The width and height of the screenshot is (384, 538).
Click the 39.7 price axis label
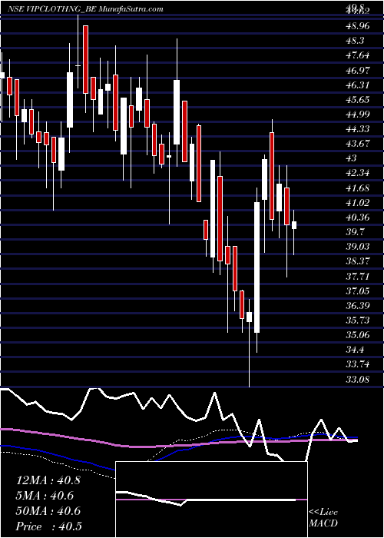tap(355, 232)
